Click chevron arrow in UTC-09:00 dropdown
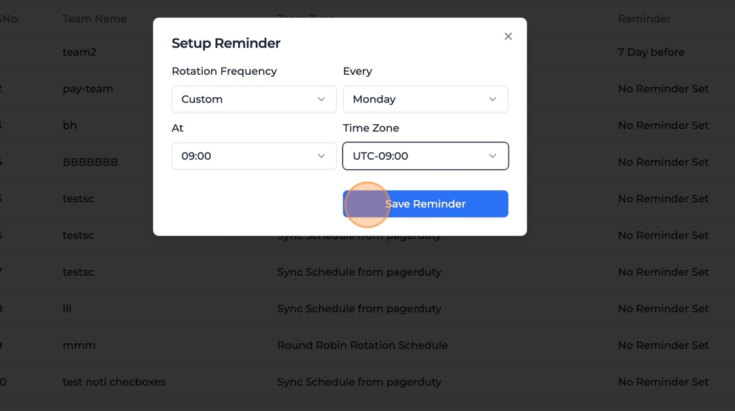This screenshot has width=735, height=411. 492,156
